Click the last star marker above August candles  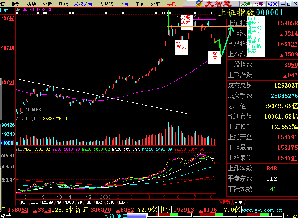coord(212,13)
